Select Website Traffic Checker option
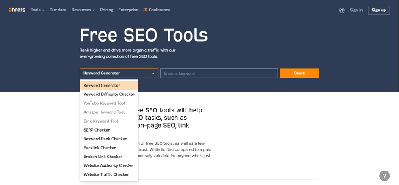The width and height of the screenshot is (399, 185). tap(106, 175)
